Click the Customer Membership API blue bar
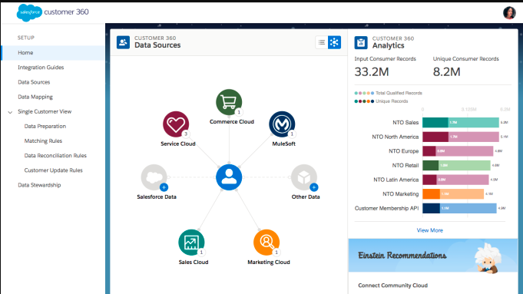The height and width of the screenshot is (294, 523). click(459, 208)
